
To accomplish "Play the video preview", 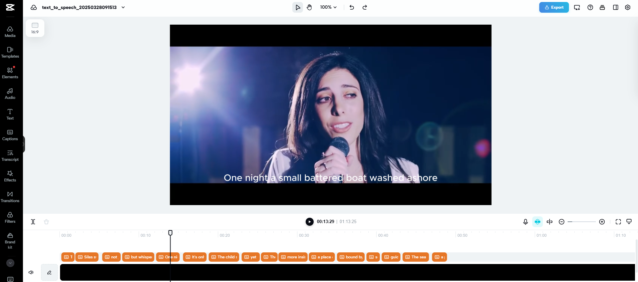I will click(310, 222).
